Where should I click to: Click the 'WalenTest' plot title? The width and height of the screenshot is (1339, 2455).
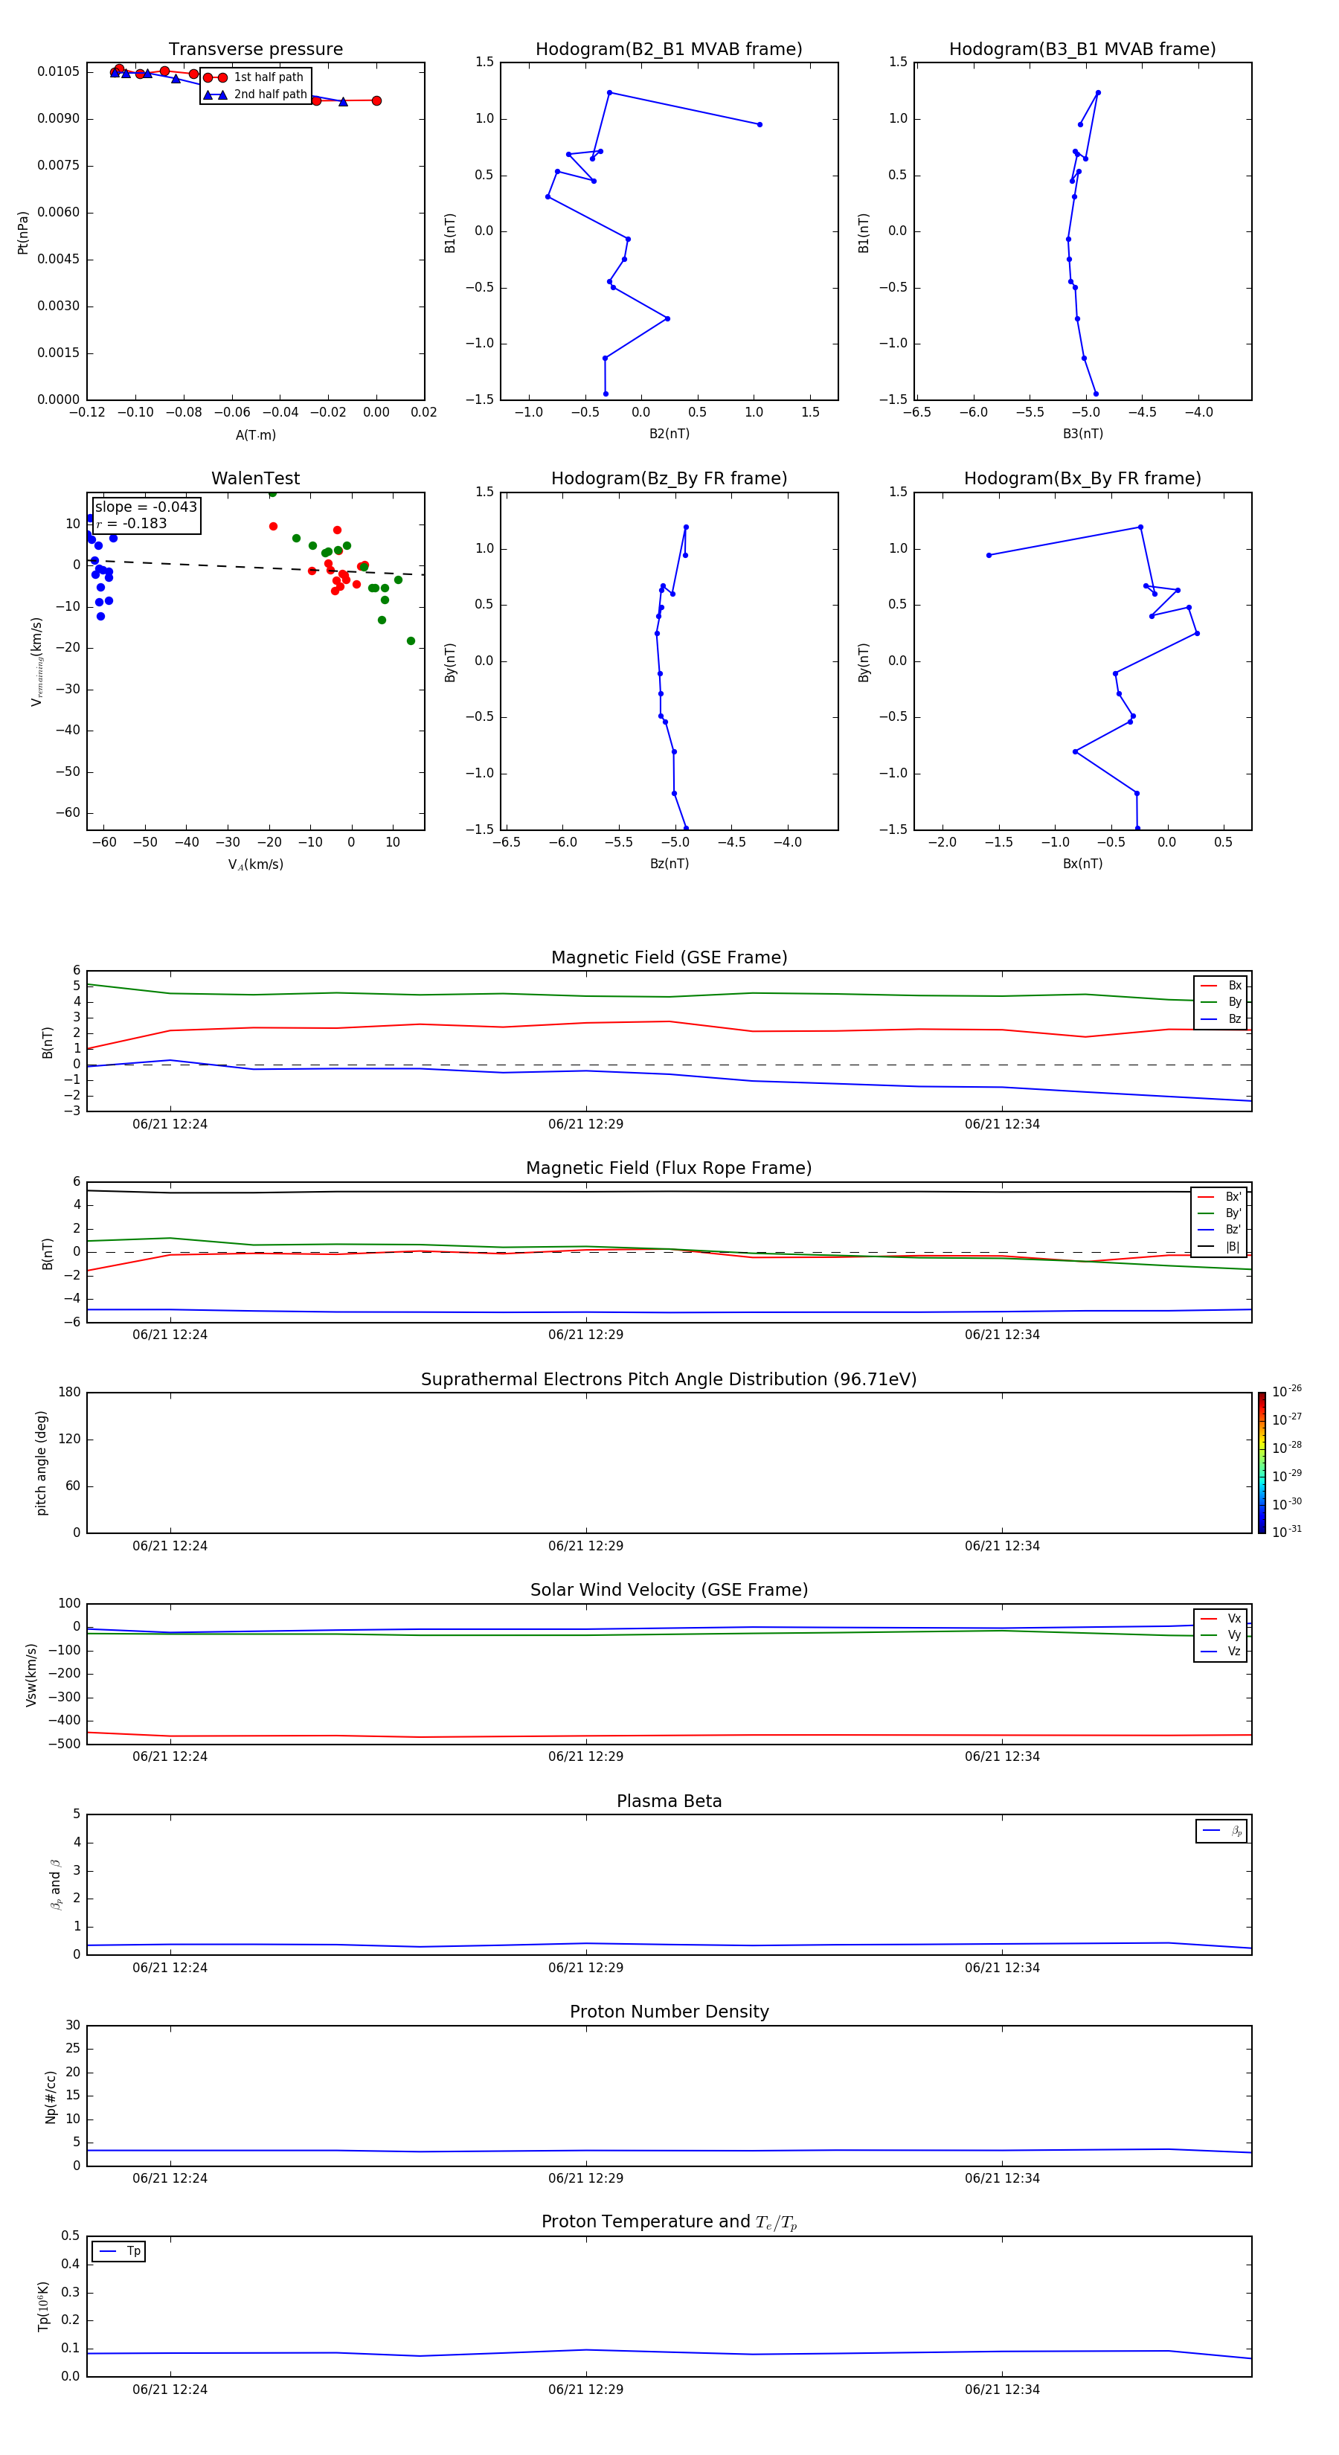tap(255, 478)
